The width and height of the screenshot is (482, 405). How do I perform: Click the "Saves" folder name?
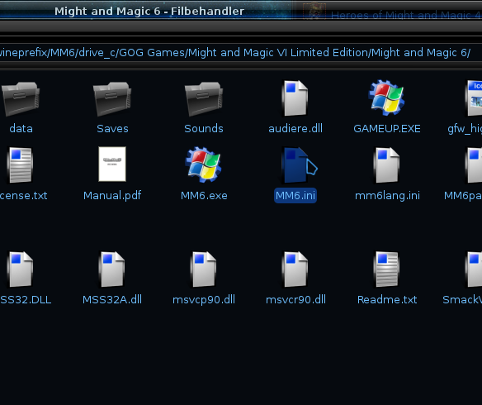pos(112,128)
